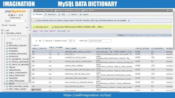Open page settings gear in top bar
Viewport: 175px width, 98px height.
tap(168, 10)
